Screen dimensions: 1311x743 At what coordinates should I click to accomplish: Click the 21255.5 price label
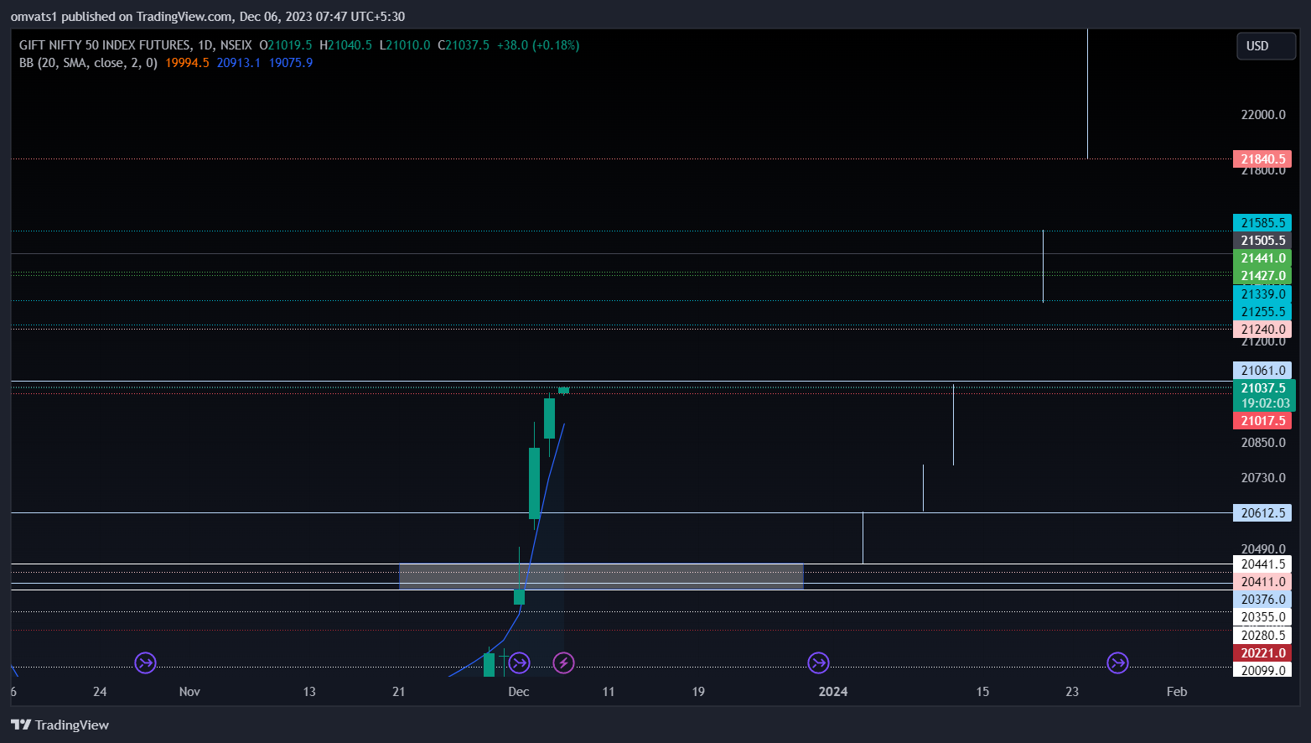pos(1262,312)
